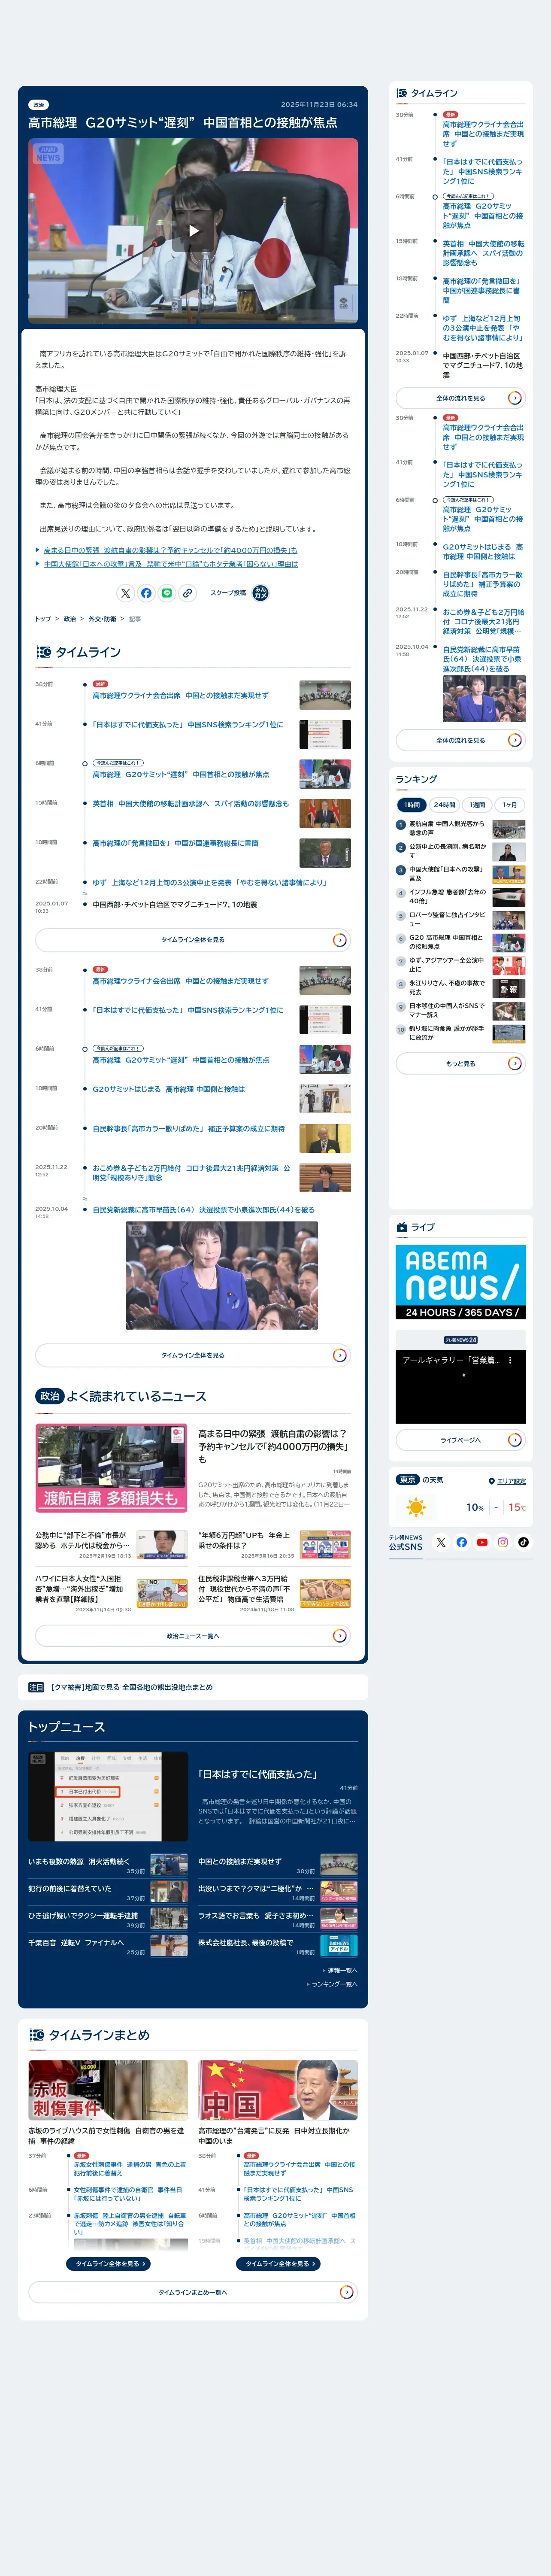Select the 1週間 ranking tab
Image resolution: width=551 pixels, height=2576 pixels.
click(477, 805)
